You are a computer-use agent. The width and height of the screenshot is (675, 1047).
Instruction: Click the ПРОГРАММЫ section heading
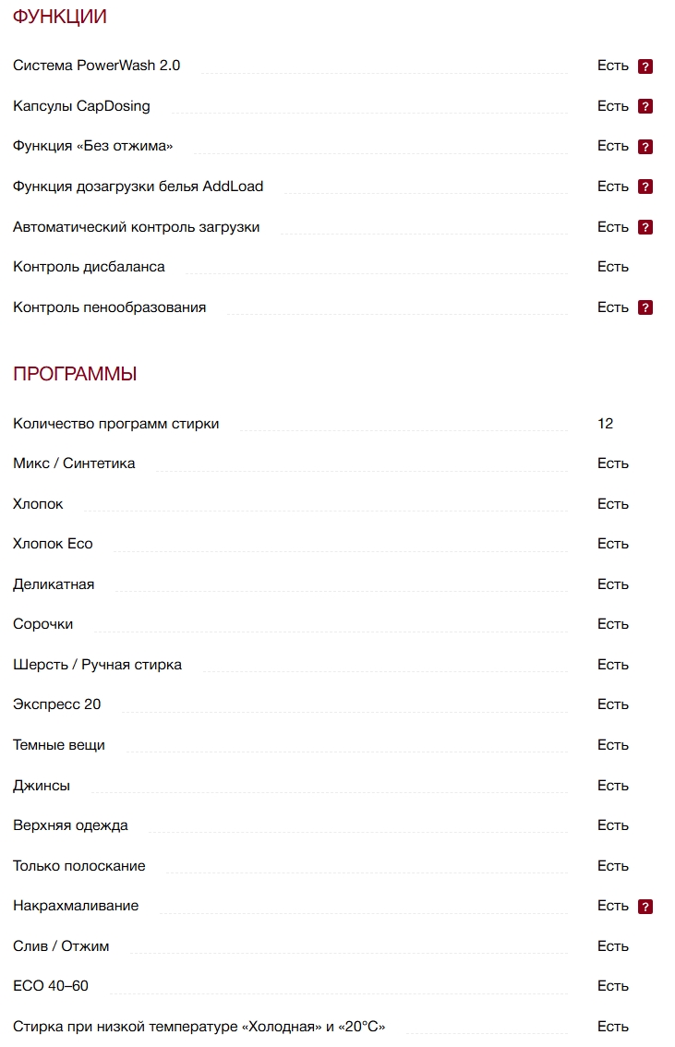click(75, 374)
